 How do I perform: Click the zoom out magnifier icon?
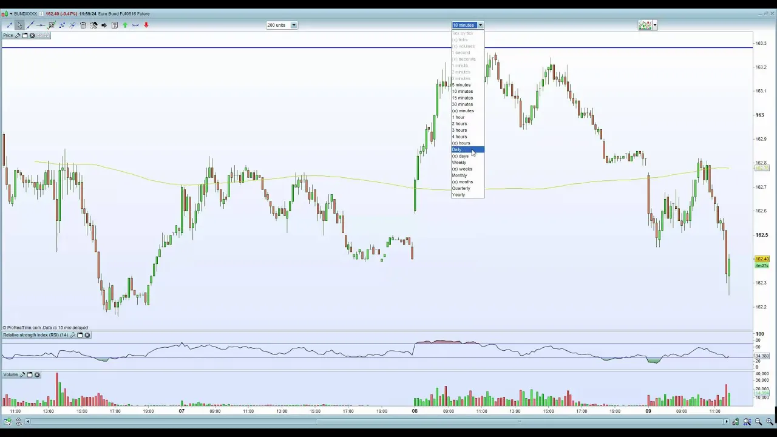point(758,422)
